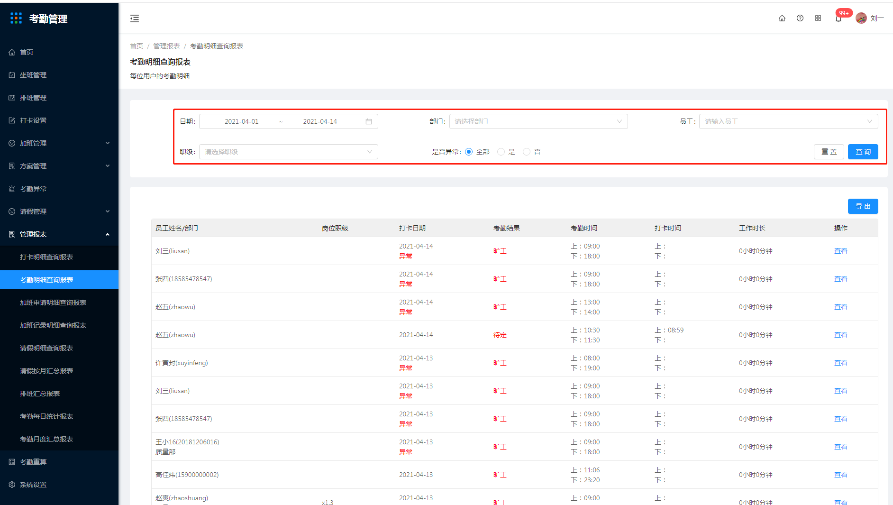Screen dimensions: 893x505
Task: Open 排班汇总报表 menu item
Action: click(x=59, y=394)
